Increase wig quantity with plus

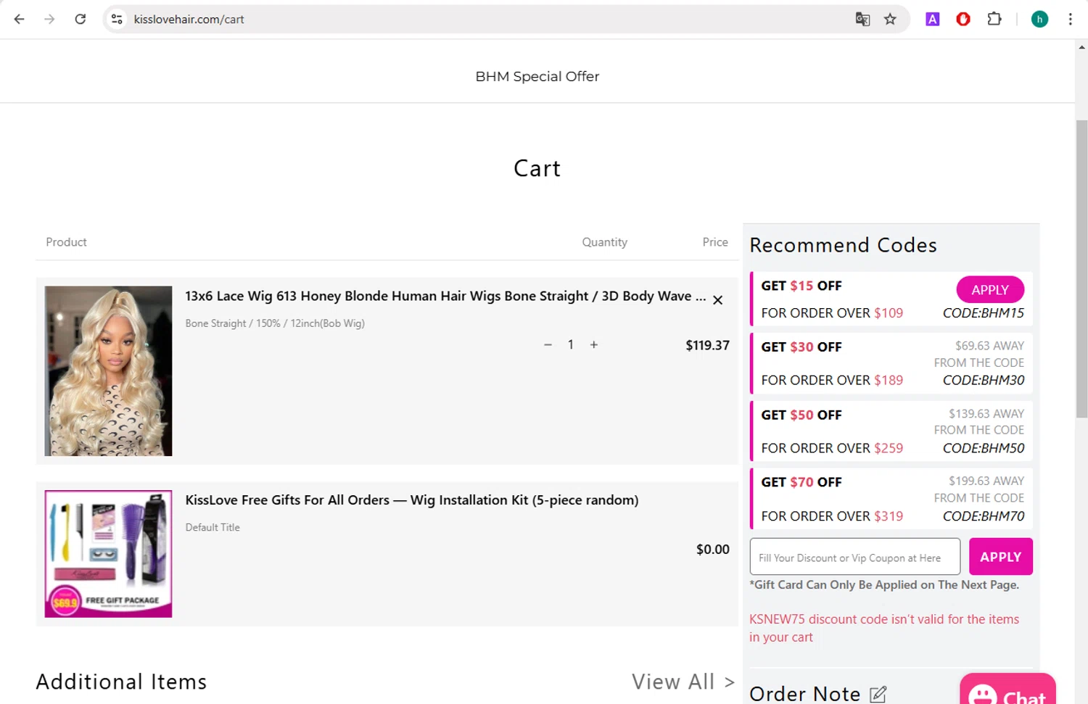click(594, 345)
